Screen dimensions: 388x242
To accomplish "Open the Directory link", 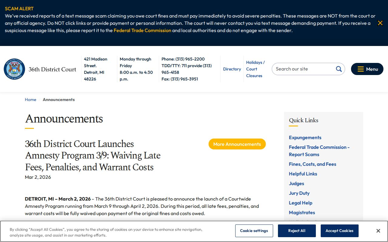I will (x=232, y=69).
